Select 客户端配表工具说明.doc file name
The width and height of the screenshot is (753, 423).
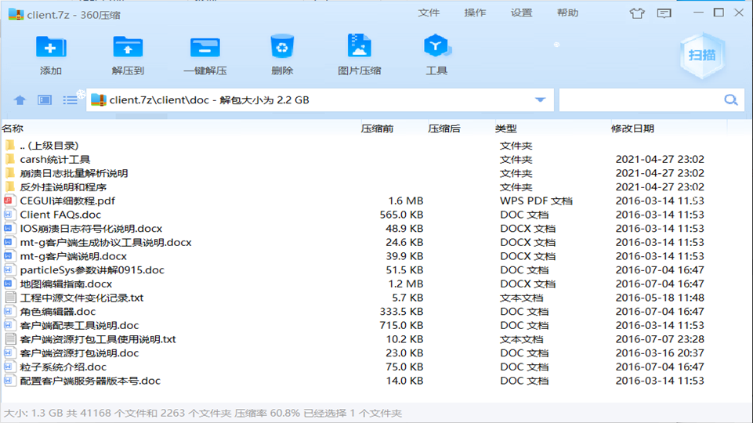[79, 326]
